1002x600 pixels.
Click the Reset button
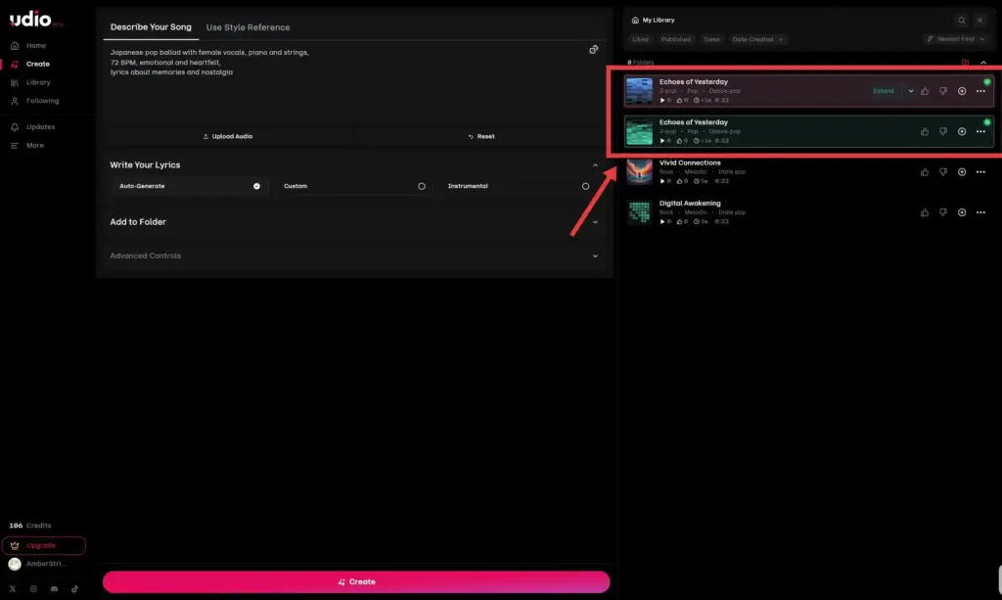(481, 137)
